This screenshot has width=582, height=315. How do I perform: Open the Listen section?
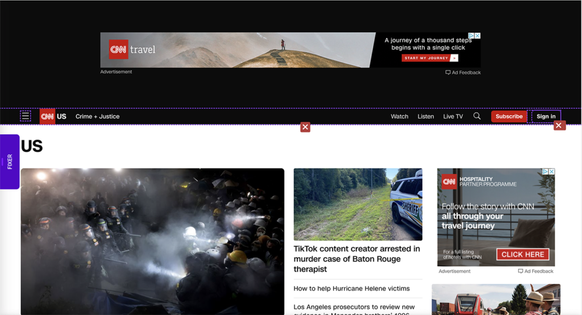click(426, 117)
